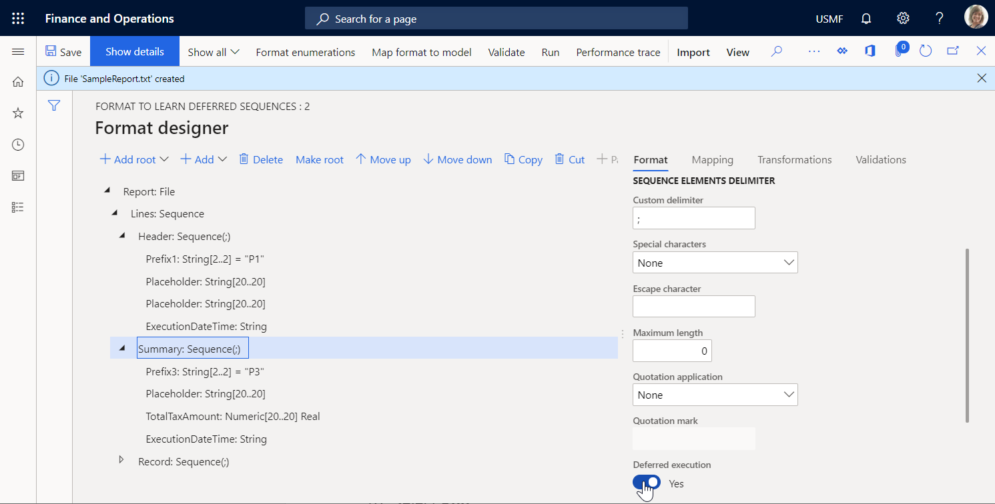995x504 pixels.
Task: Click Map format to model
Action: point(421,51)
